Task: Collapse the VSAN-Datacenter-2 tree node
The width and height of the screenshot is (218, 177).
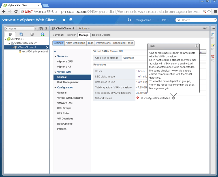Action: (9, 43)
